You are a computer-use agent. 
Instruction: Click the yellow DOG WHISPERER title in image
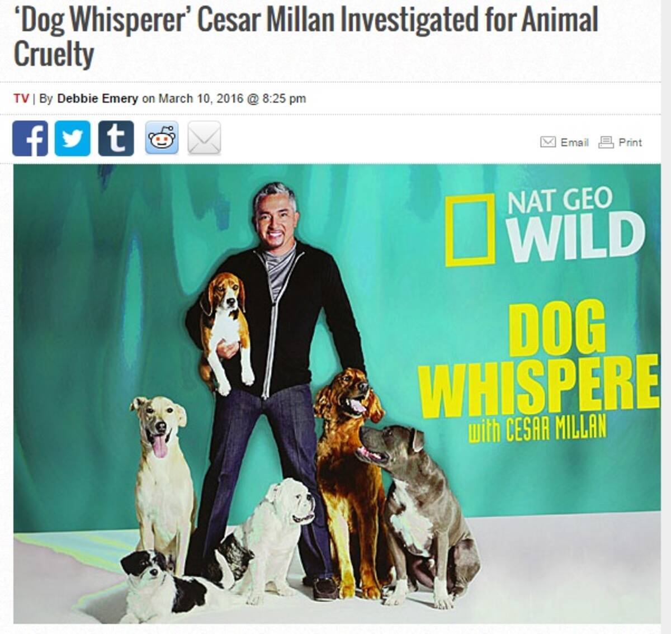point(539,357)
